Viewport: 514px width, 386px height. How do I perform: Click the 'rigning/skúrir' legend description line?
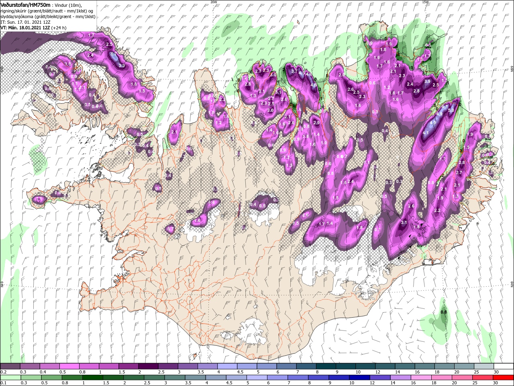tap(47, 11)
